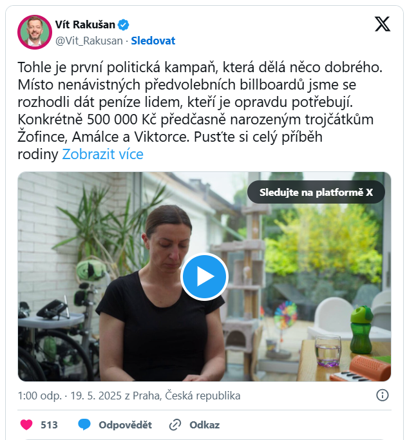Screen dimensions: 407x440
Task: Click the Odpovědět reply label
Action: [x=125, y=425]
